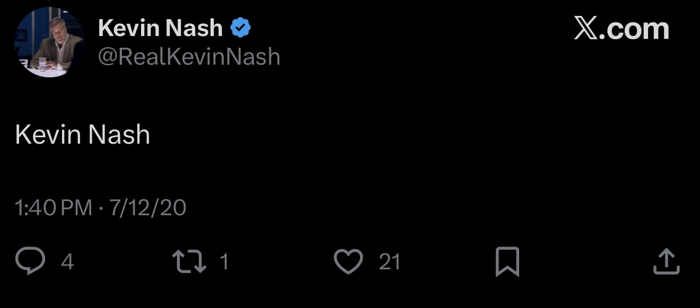Click the 1:40 PM timestamp

click(x=54, y=208)
